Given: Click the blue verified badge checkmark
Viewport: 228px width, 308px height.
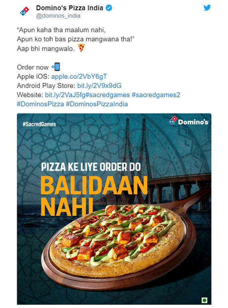Looking at the screenshot, I should (x=109, y=8).
